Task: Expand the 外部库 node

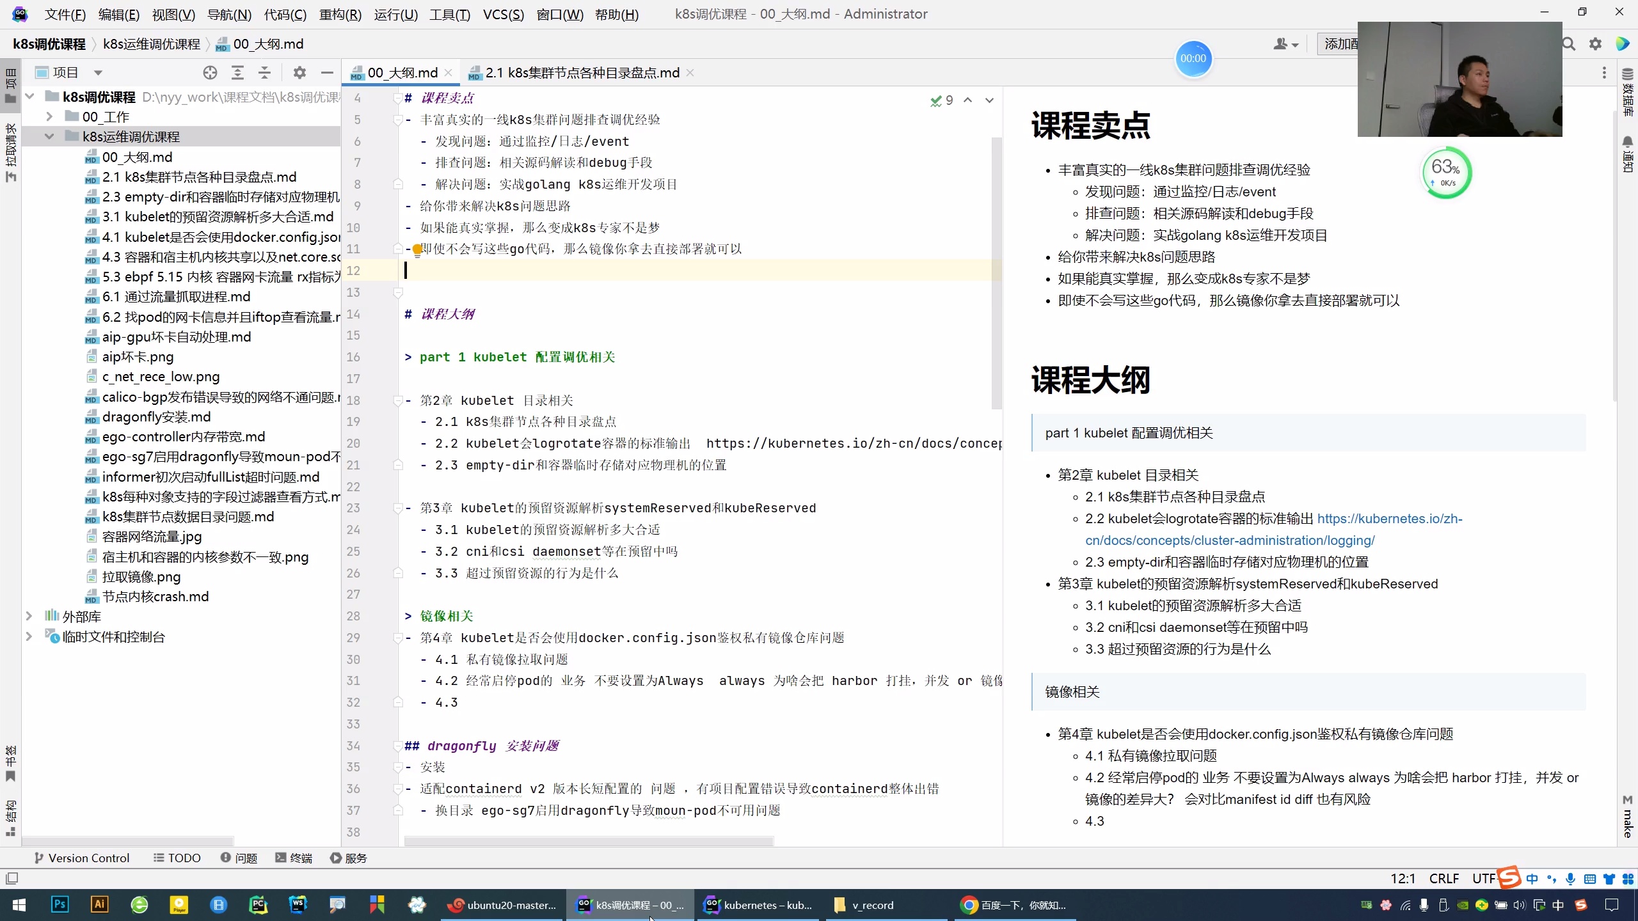Action: (29, 616)
